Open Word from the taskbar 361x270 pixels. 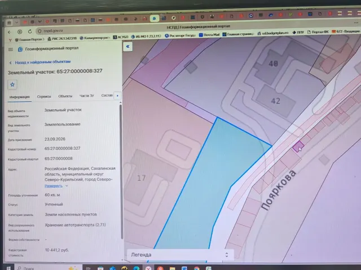184,268
